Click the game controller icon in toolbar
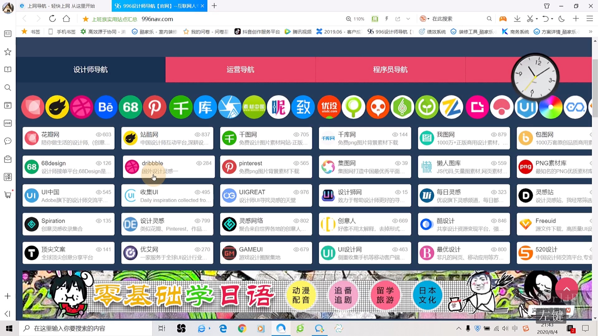Screen dimensions: 598x336 pos(503,19)
